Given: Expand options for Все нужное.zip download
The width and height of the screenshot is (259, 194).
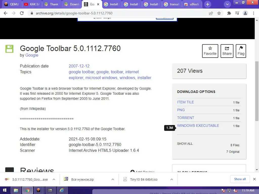Looking at the screenshot, I should [x=113, y=180].
